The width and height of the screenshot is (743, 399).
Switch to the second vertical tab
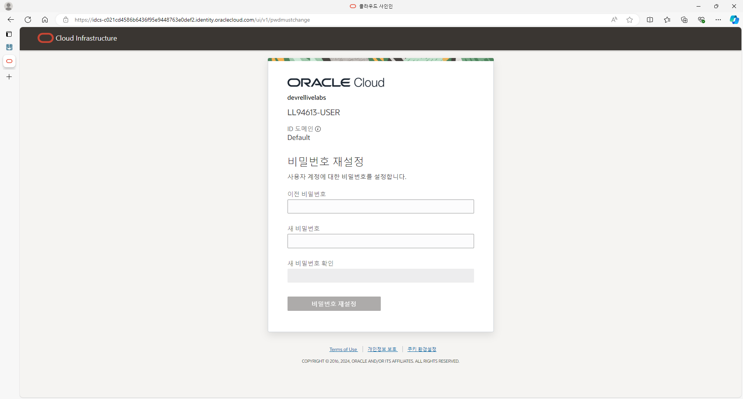(x=9, y=47)
